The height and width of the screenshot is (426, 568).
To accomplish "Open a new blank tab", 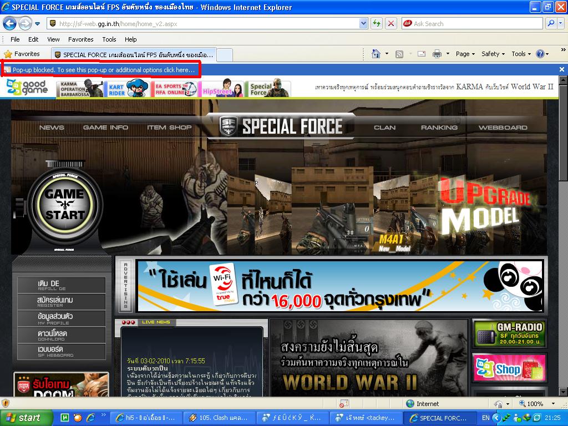I will [225, 55].
